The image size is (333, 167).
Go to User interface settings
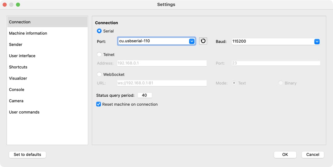pos(22,56)
